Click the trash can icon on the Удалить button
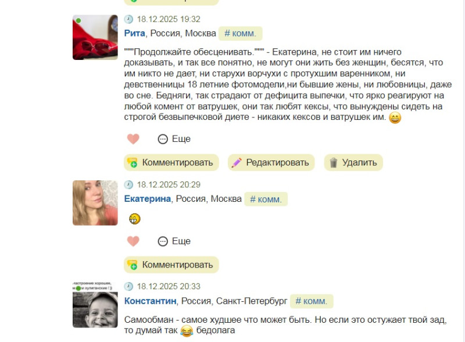Viewport: 465px width, 342px height. point(333,163)
